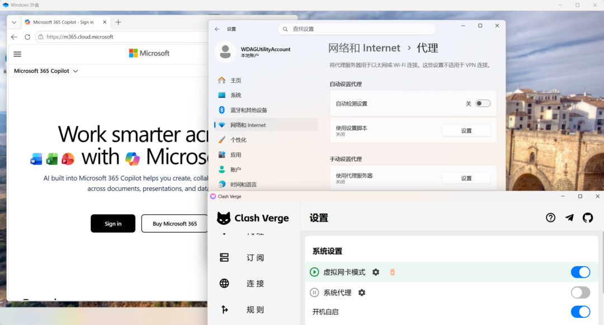This screenshot has height=325, width=604.
Task: Click the 查找设置 search field
Action: tap(357, 29)
